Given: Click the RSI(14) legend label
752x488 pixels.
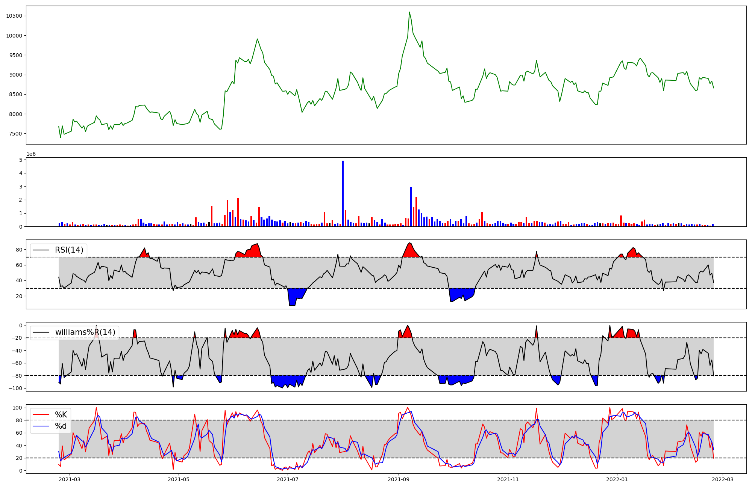Looking at the screenshot, I should [69, 250].
